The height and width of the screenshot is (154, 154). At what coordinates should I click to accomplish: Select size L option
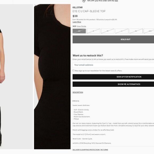pyautogui.click(x=122, y=31)
